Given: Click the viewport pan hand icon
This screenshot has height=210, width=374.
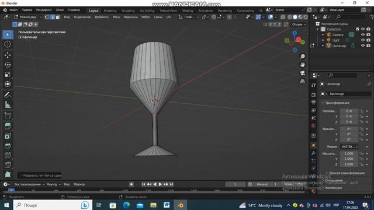Looking at the screenshot, I should coord(303,65).
